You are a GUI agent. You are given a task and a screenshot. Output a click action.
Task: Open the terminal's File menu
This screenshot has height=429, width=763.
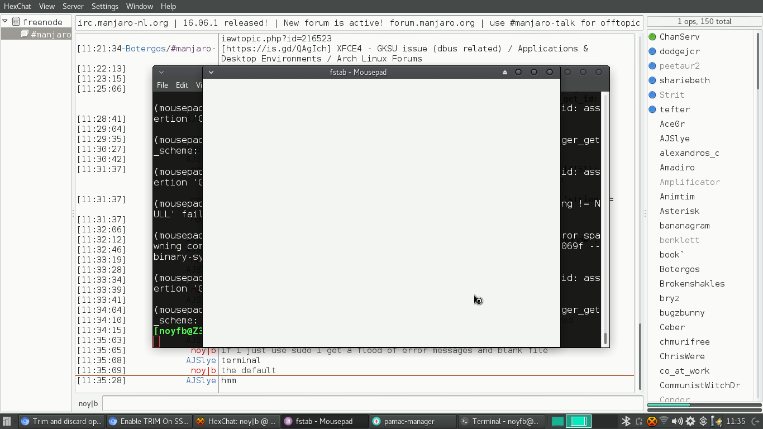(162, 85)
